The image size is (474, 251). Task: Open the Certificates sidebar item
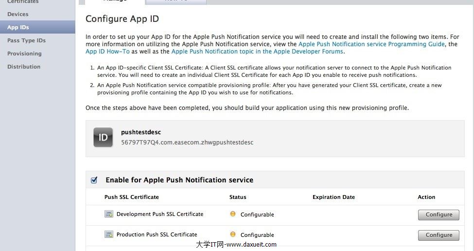pyautogui.click(x=23, y=2)
